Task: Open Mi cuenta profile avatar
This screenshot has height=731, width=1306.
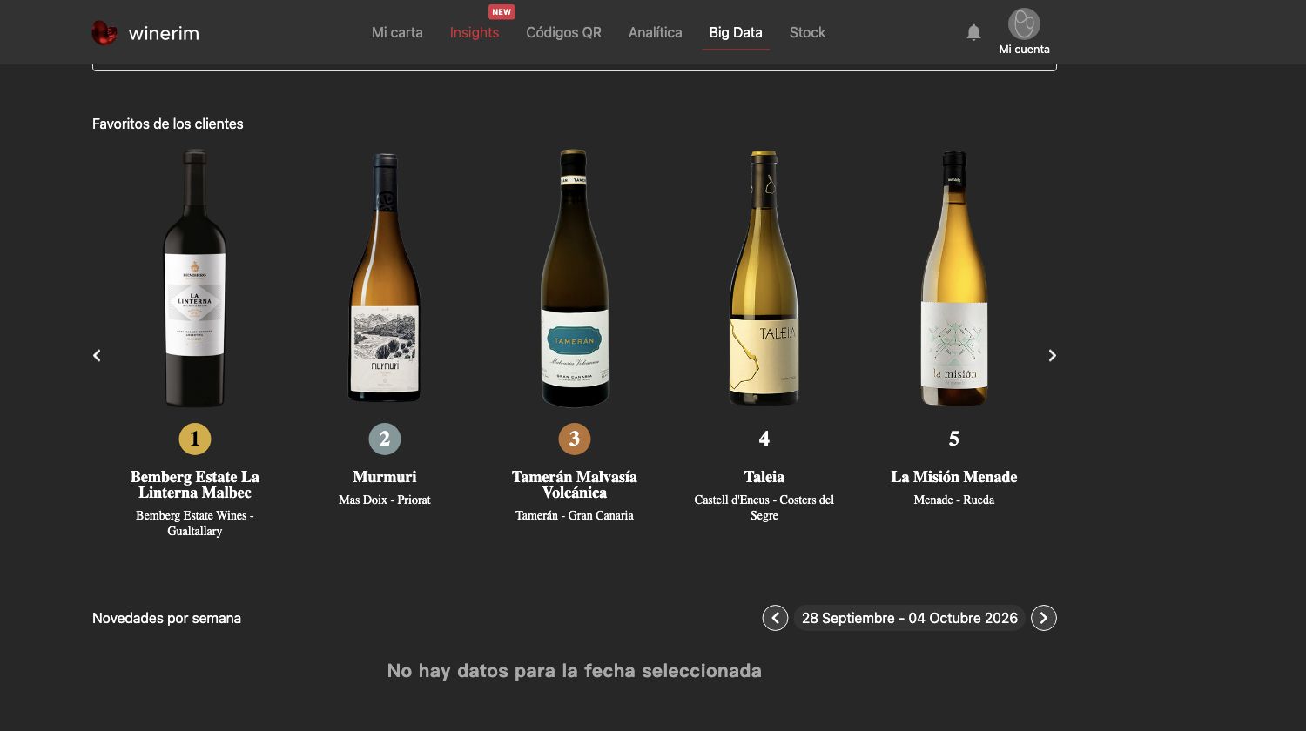Action: click(x=1024, y=23)
